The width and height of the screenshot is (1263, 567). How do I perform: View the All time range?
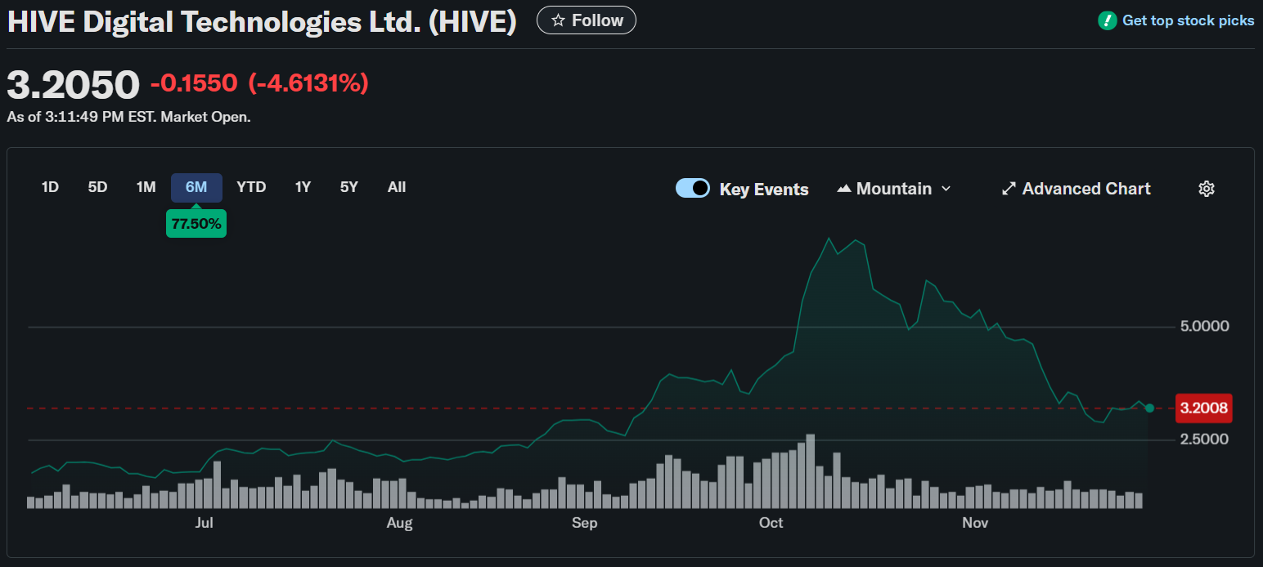(x=397, y=187)
